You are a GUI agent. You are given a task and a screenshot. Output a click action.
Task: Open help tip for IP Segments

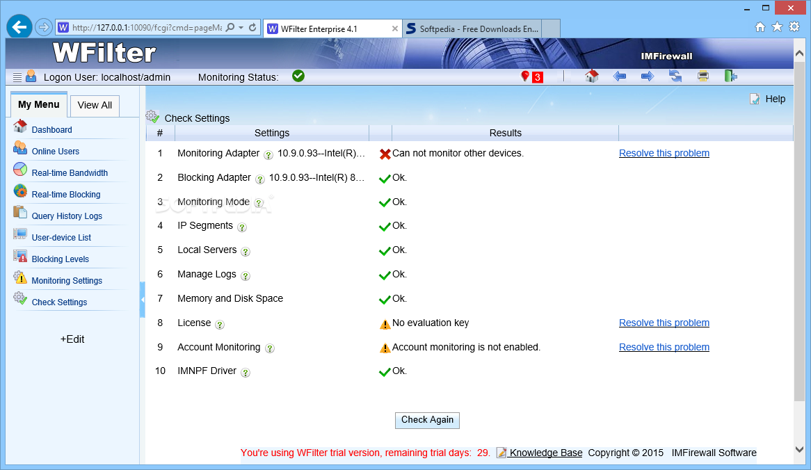(242, 227)
